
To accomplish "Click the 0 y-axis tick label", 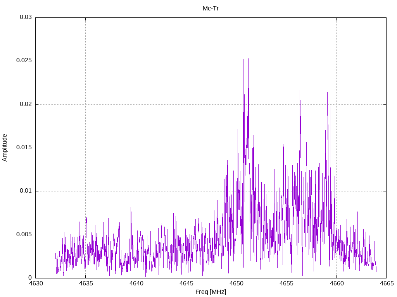I will (30, 278).
